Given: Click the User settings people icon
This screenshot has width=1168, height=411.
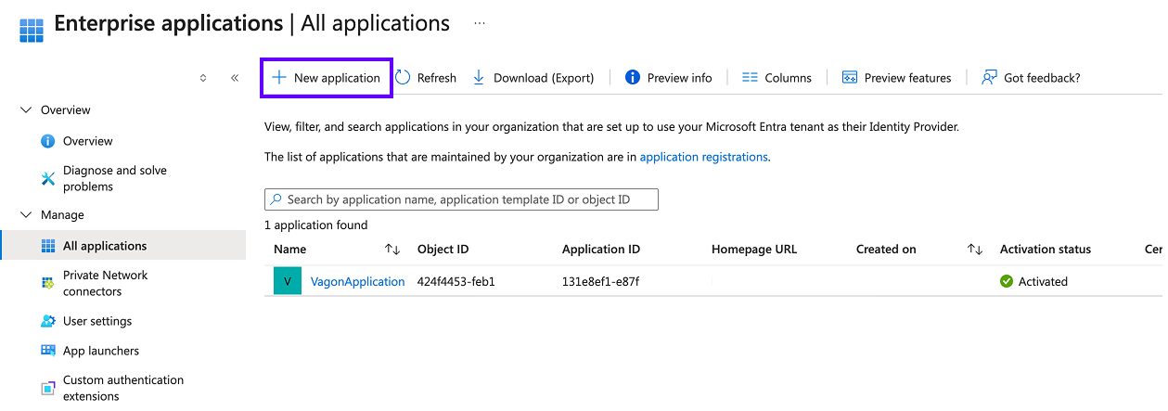Looking at the screenshot, I should click(48, 321).
